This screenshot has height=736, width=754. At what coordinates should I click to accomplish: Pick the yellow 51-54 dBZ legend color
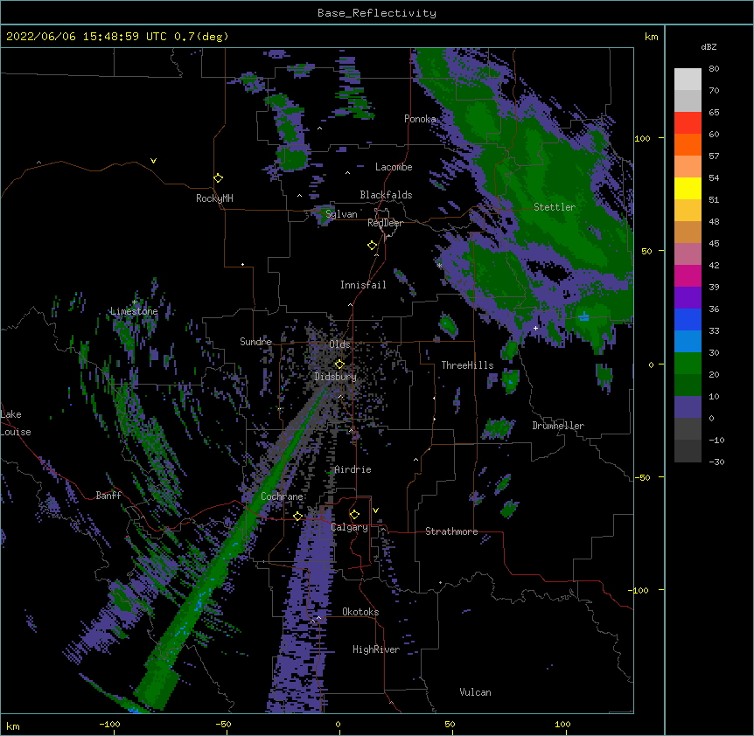(x=688, y=188)
